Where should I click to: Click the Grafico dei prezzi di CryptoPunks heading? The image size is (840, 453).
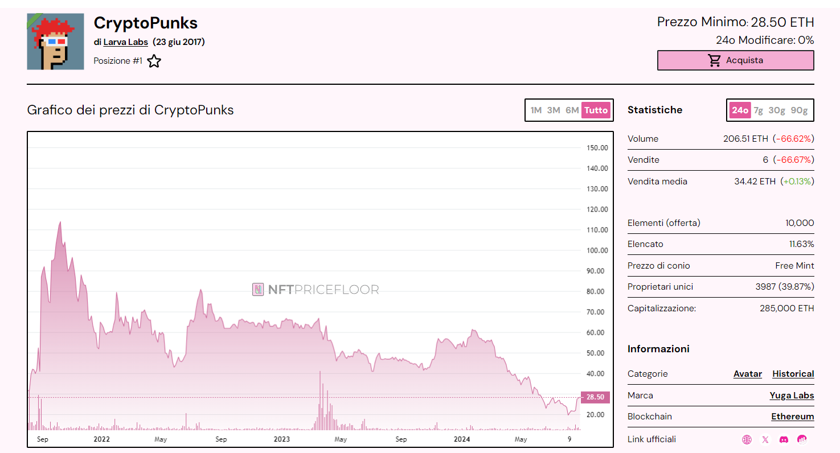130,110
